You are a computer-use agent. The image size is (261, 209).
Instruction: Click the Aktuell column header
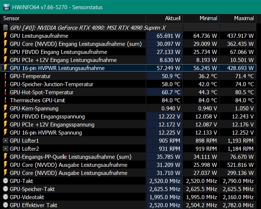coord(164,18)
